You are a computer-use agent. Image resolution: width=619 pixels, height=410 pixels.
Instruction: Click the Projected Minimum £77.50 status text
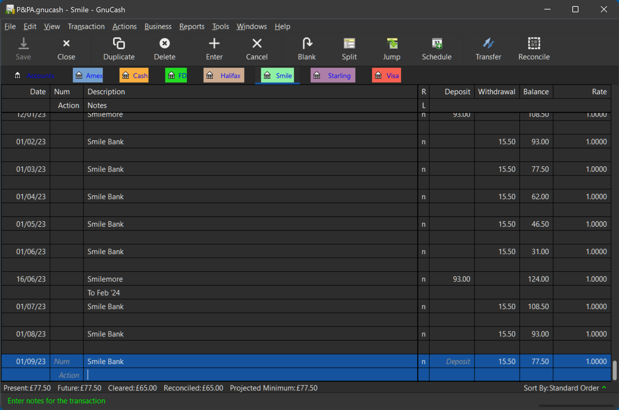[x=274, y=388]
